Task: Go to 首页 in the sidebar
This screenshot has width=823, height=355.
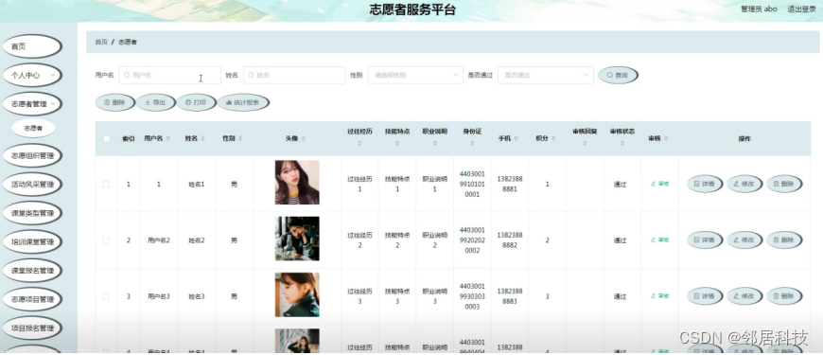Action: (x=31, y=46)
